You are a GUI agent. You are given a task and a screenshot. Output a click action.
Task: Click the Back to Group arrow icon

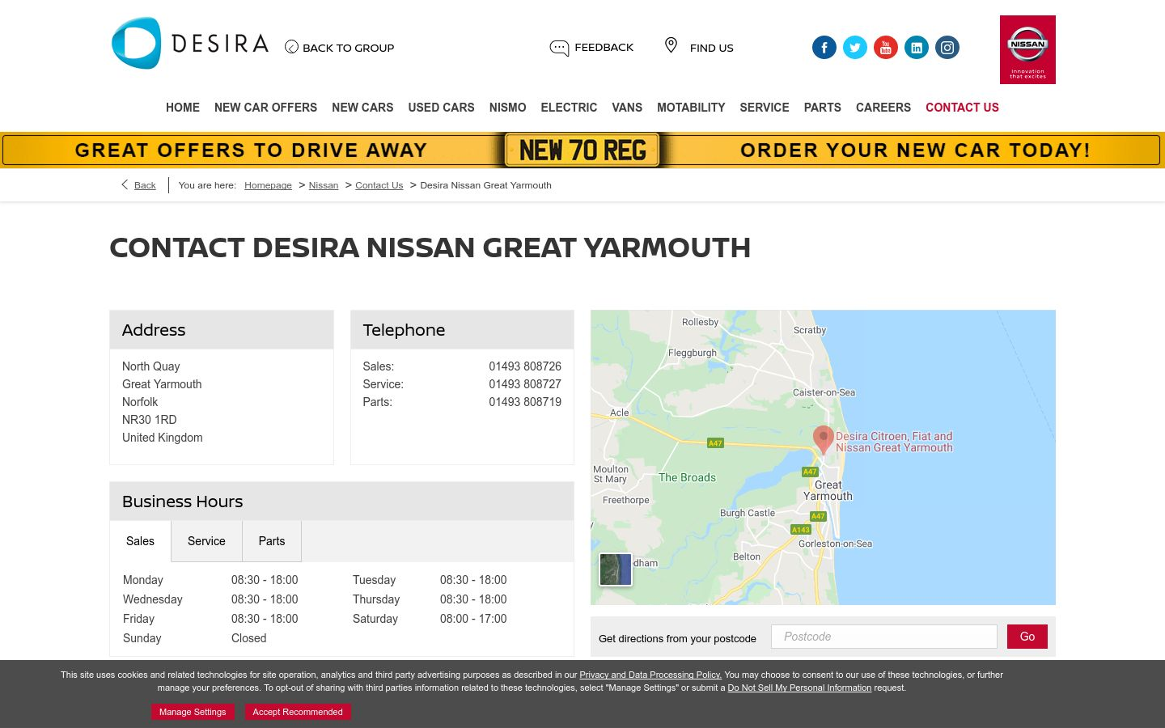click(291, 47)
